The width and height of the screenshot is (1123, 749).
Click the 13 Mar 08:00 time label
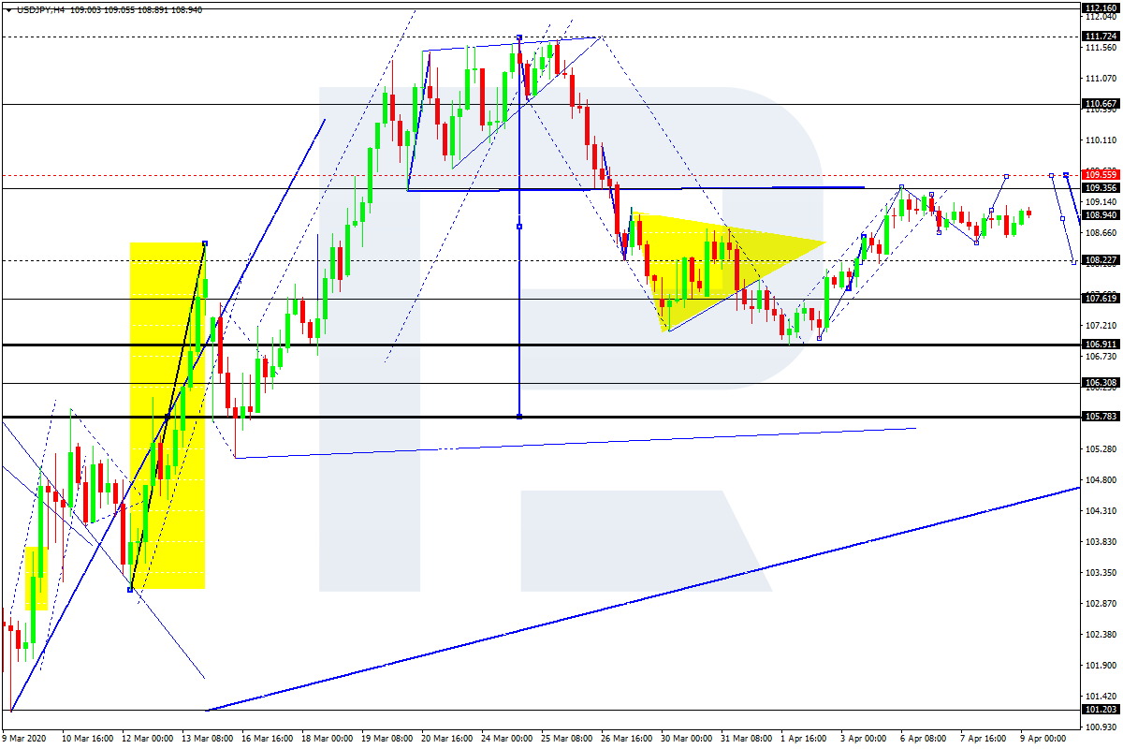[208, 739]
